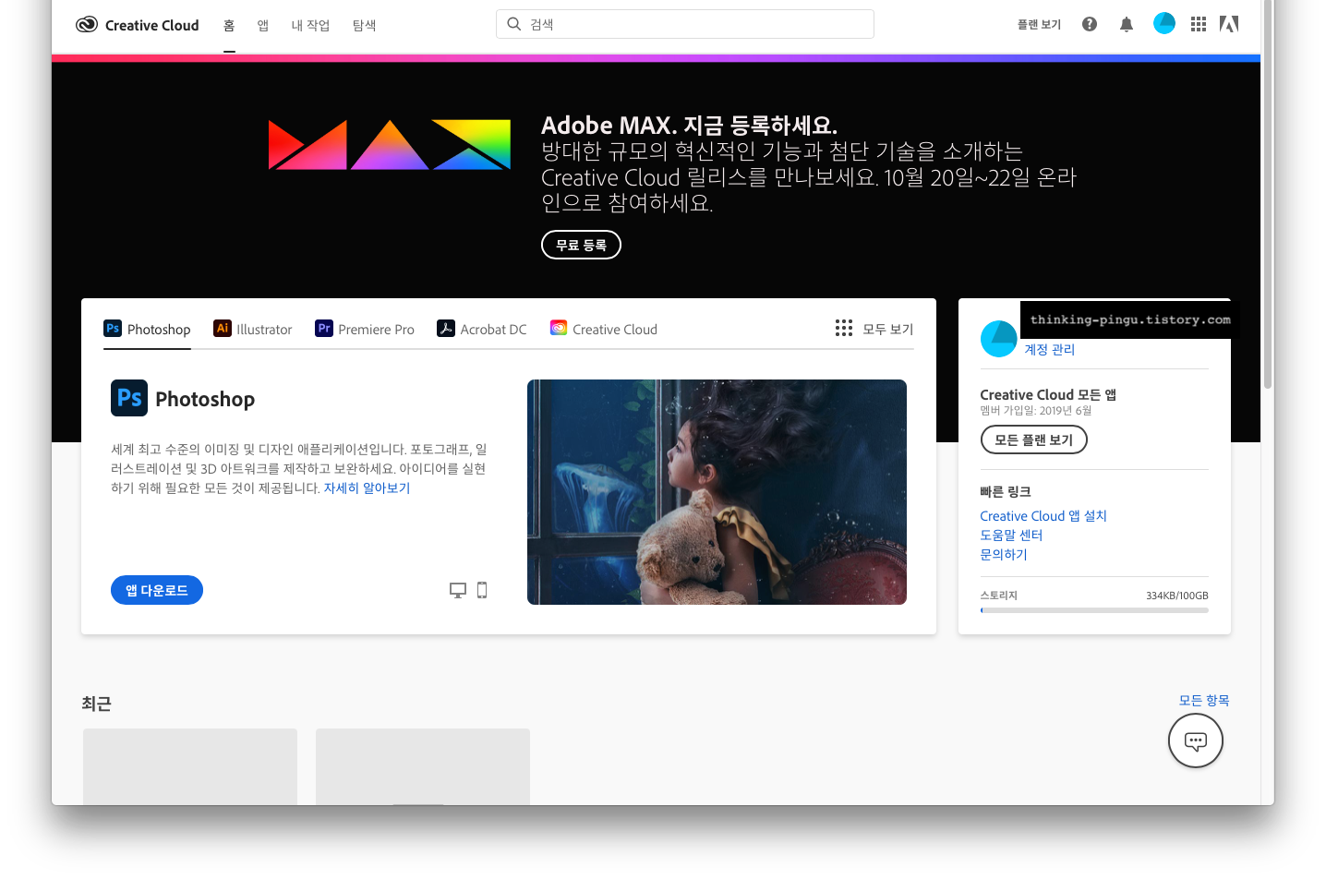The image size is (1326, 879).
Task: Select the Creative Cloud product tab
Action: click(x=604, y=329)
